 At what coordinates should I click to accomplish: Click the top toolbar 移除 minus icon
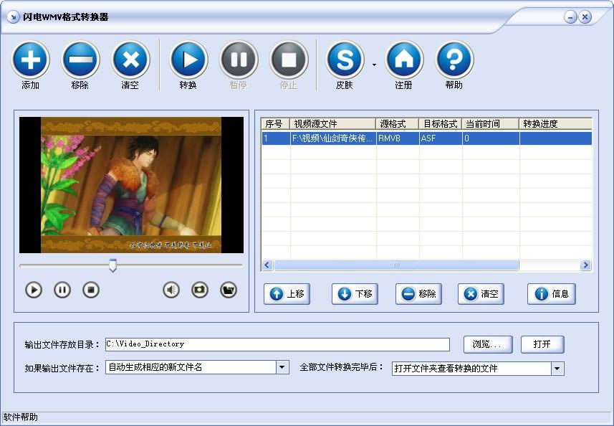tap(80, 60)
